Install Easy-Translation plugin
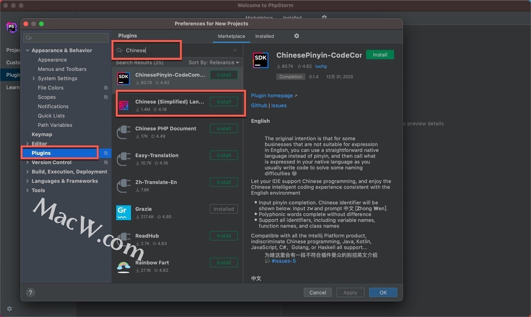Screen dimensions: 531x317 (224, 156)
